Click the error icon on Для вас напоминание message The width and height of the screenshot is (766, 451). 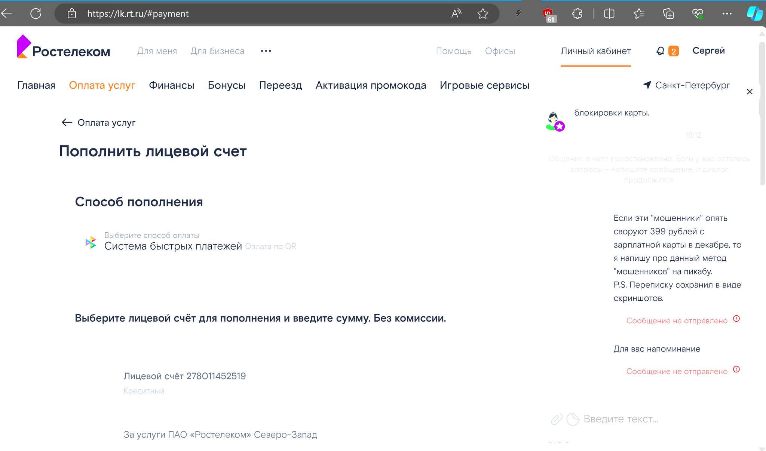(736, 369)
